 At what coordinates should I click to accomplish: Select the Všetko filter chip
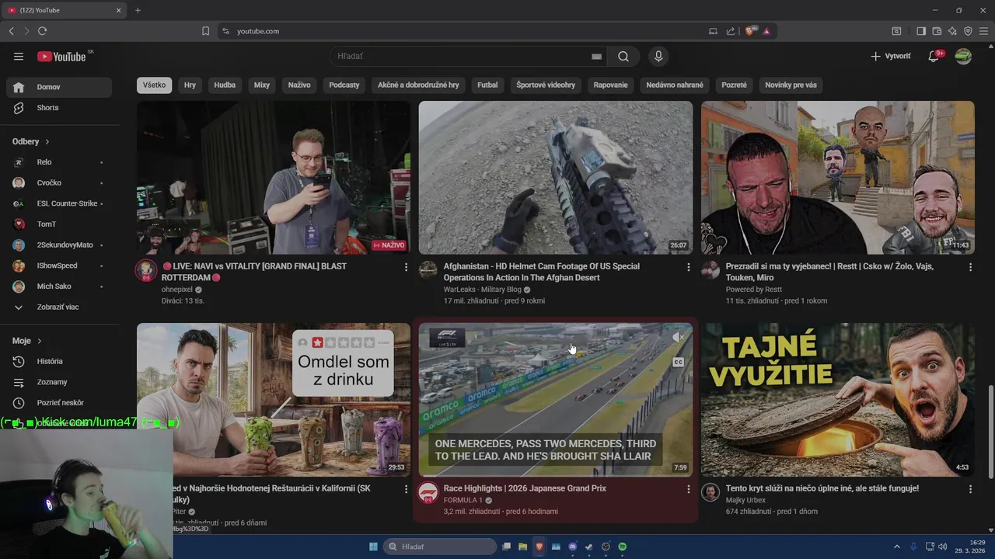tap(154, 85)
